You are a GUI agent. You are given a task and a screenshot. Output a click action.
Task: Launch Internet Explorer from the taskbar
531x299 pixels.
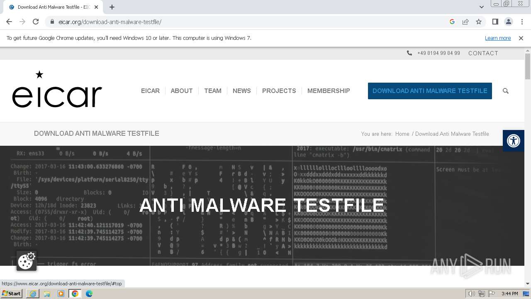pyautogui.click(x=33, y=294)
